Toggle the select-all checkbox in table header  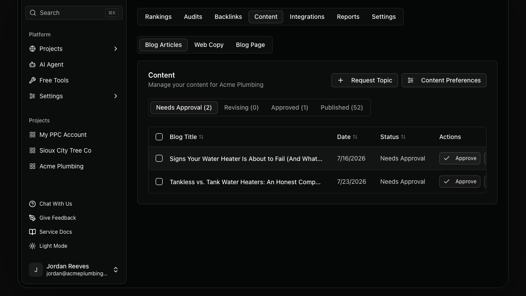pos(159,137)
